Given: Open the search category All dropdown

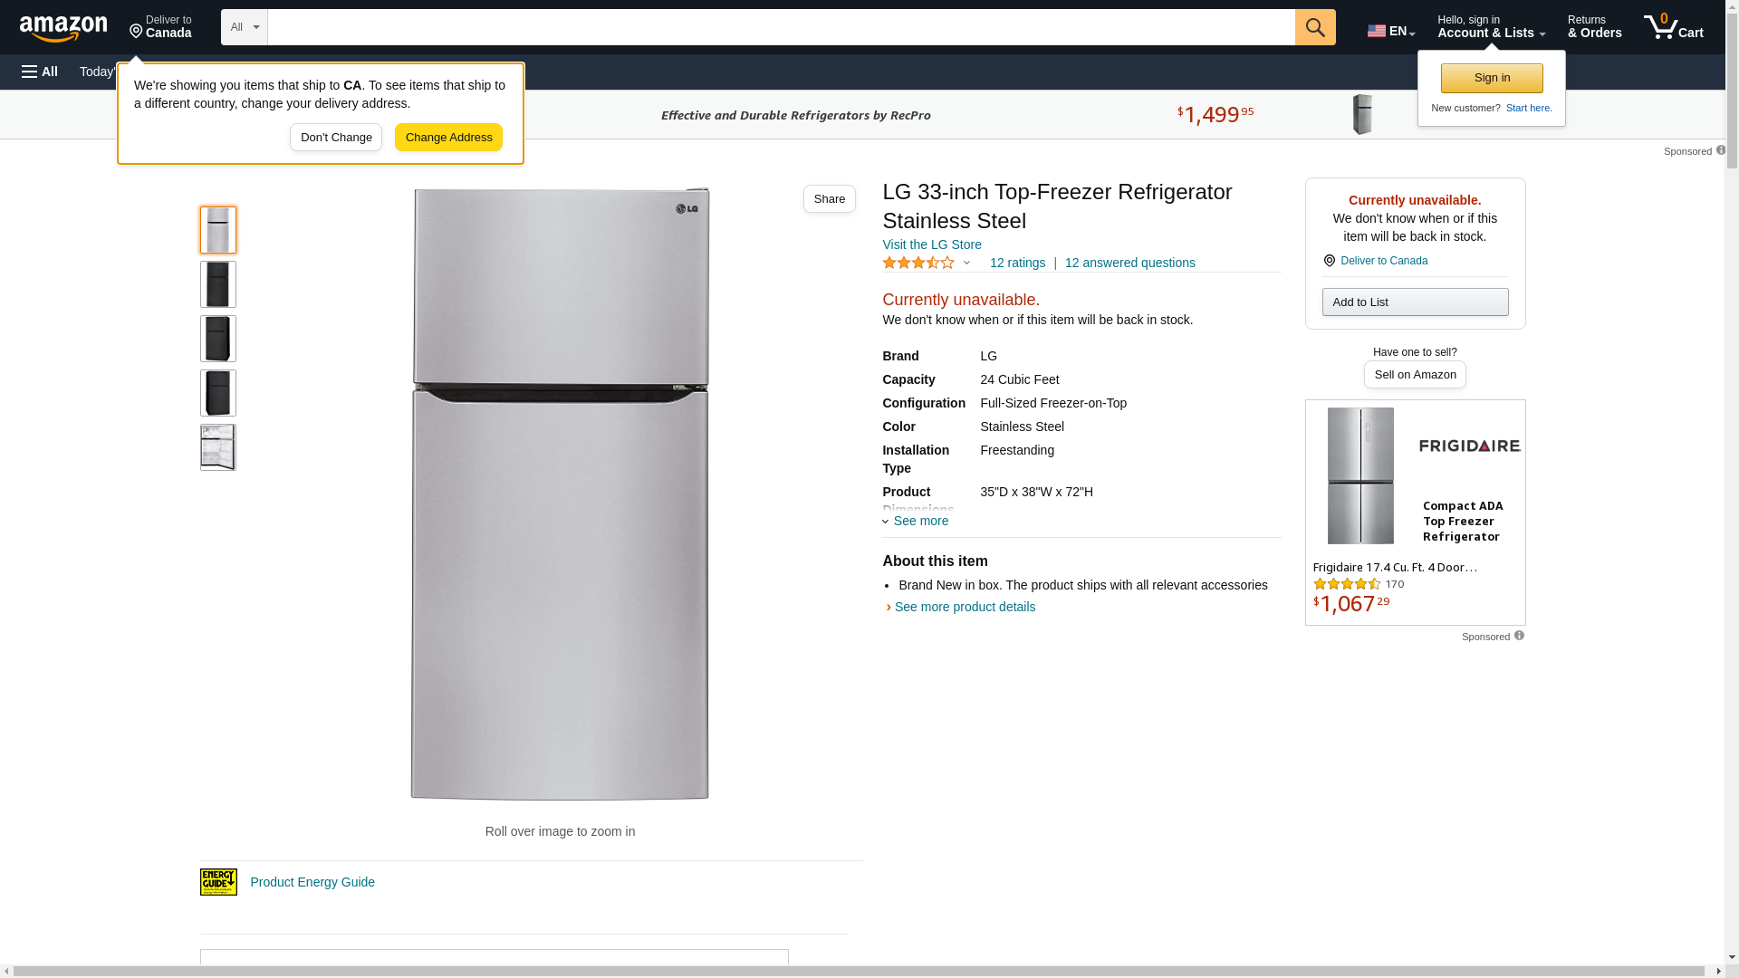Looking at the screenshot, I should click(x=244, y=27).
